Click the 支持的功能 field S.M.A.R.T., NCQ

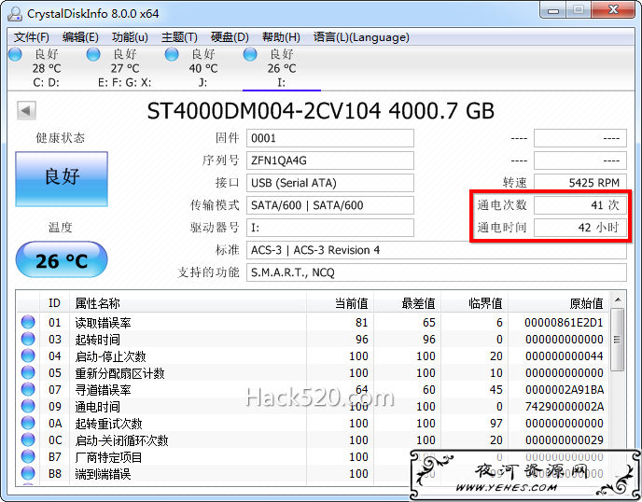437,272
